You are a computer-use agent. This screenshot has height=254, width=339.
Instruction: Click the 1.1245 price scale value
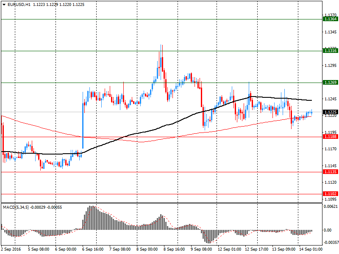coord(331,99)
